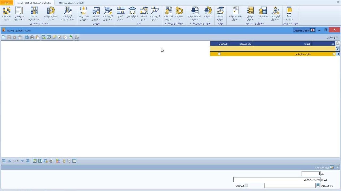Check the غیرفعال box in entry form

(x=246, y=185)
